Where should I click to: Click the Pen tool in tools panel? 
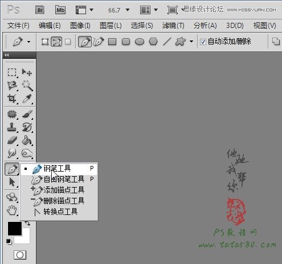(x=12, y=169)
